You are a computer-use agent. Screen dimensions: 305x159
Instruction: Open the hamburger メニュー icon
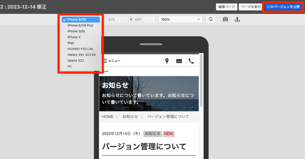[105, 61]
